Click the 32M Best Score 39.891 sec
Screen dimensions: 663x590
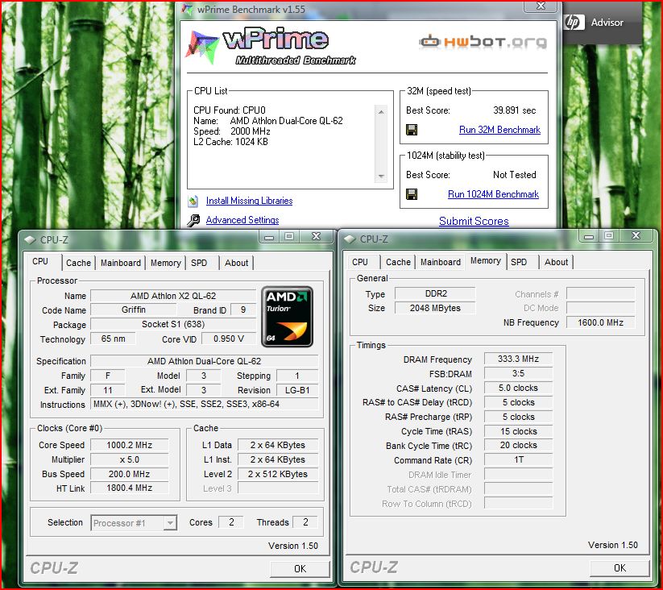(x=514, y=110)
